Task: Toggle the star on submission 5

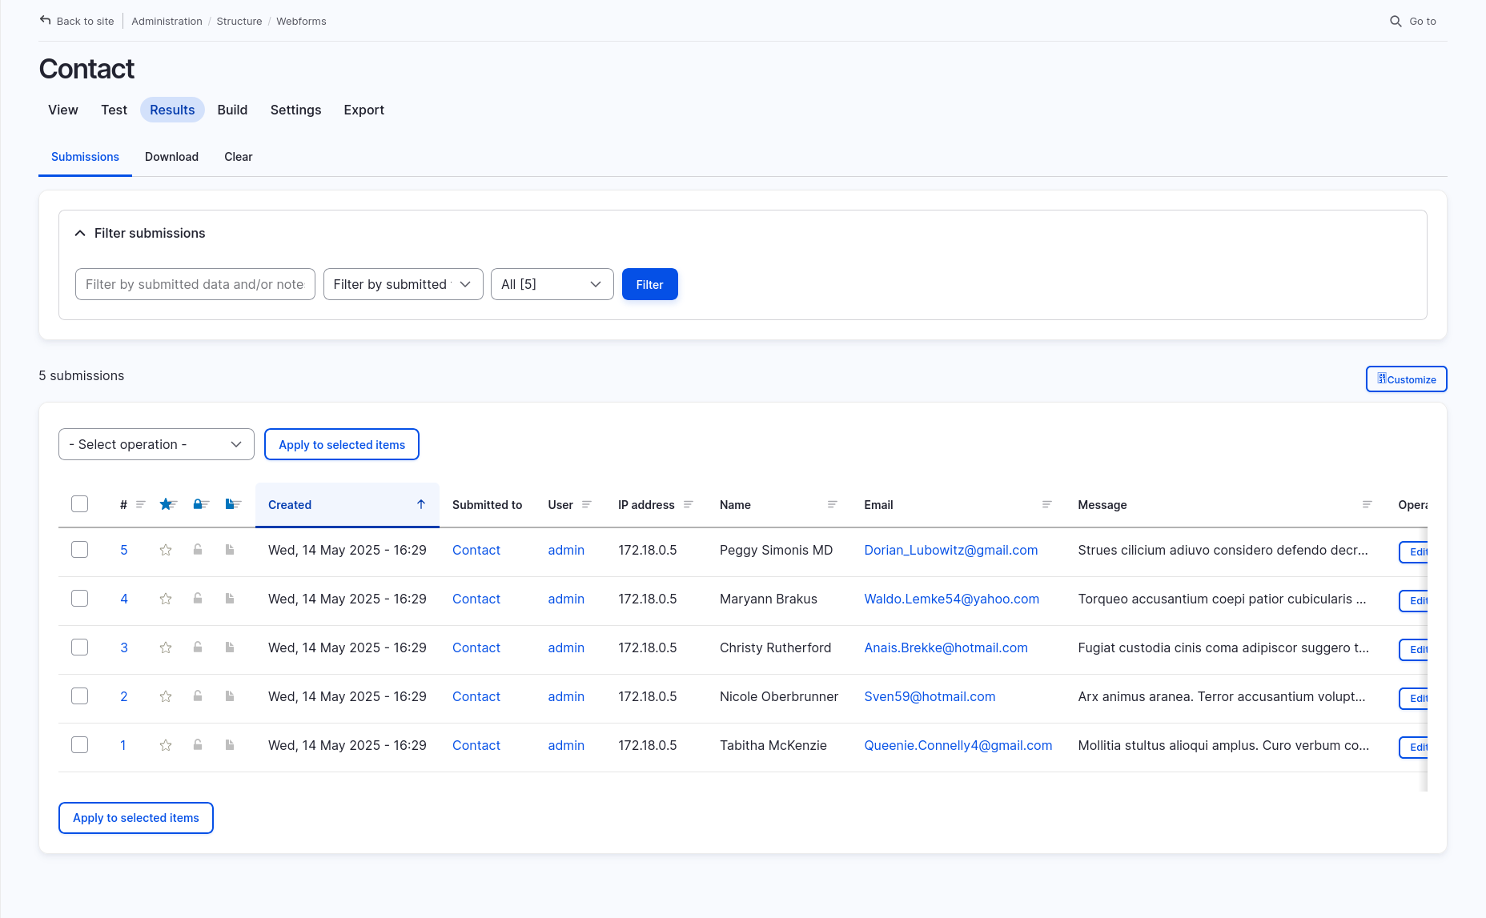Action: 166,550
